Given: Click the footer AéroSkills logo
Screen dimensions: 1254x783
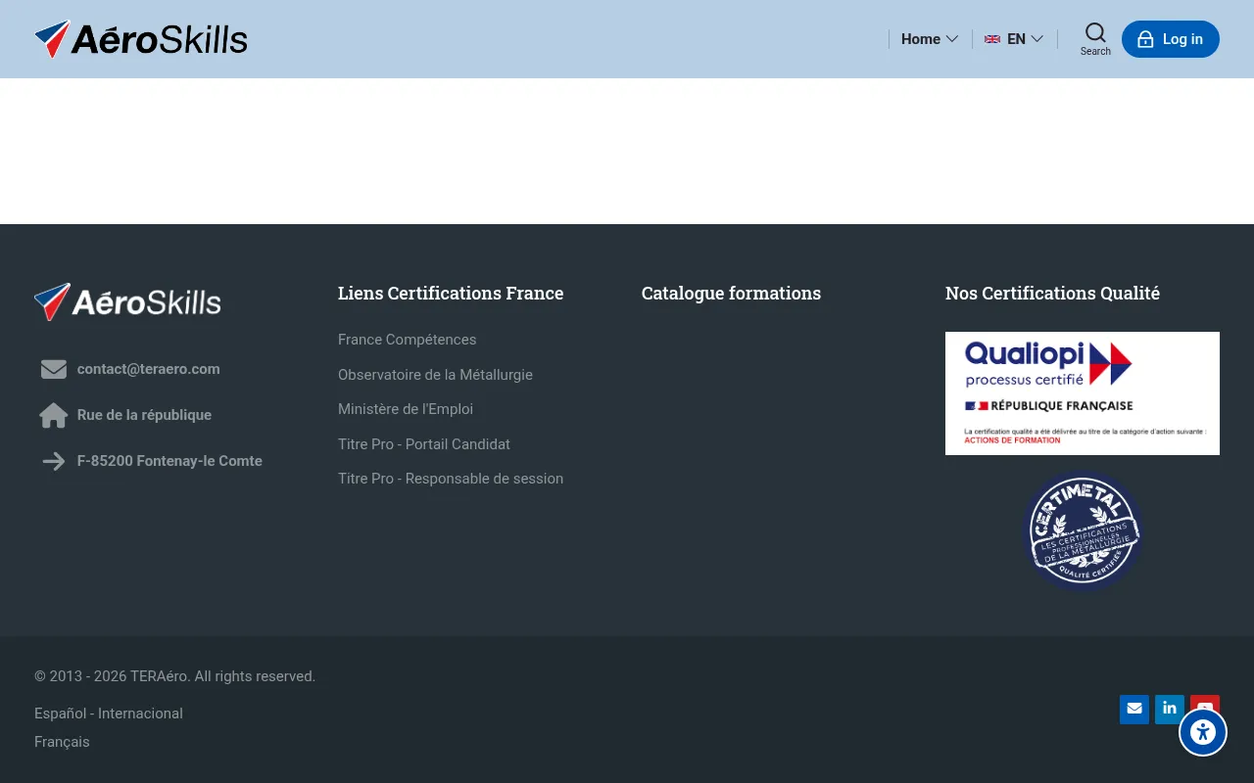Looking at the screenshot, I should coord(127,301).
